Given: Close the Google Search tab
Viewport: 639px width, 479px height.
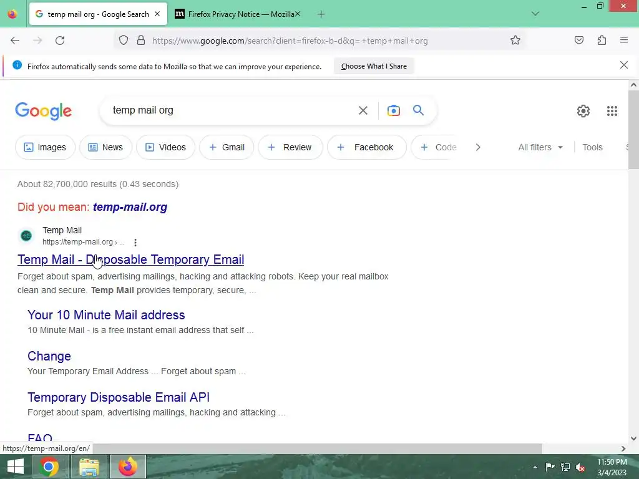Looking at the screenshot, I should coord(157,14).
